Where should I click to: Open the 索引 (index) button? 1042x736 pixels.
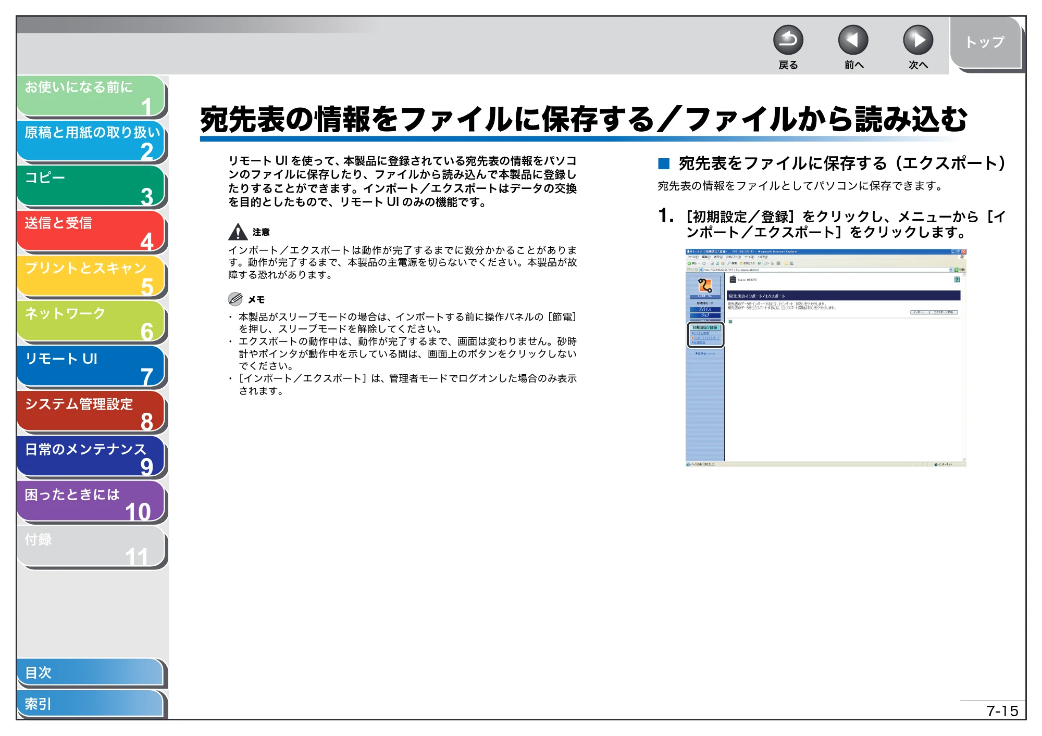coord(91,704)
